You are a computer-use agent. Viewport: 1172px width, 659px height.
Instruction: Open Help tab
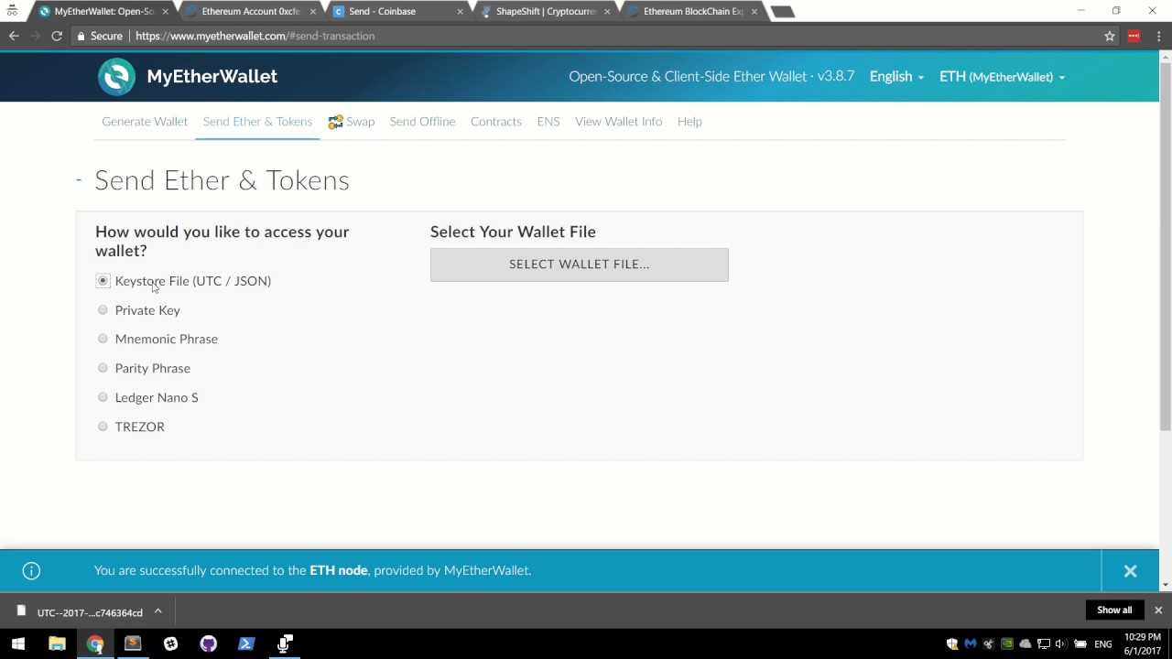[x=689, y=122]
